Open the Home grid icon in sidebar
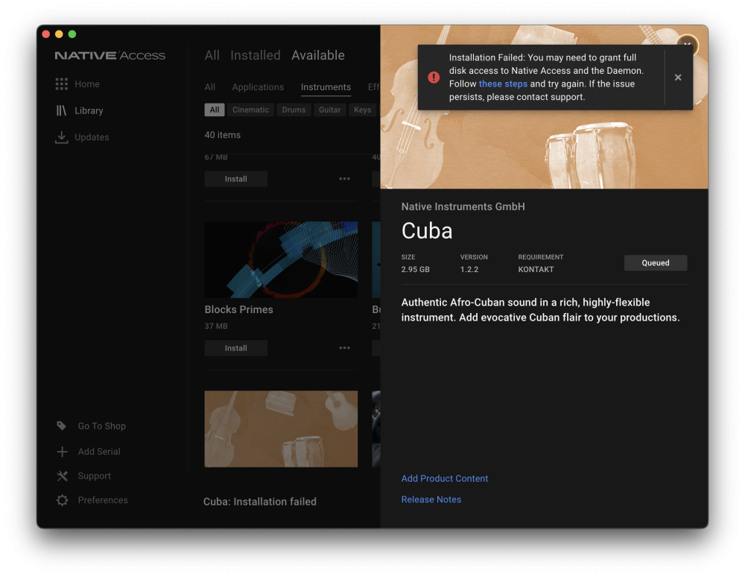Image resolution: width=745 pixels, height=577 pixels. point(61,84)
